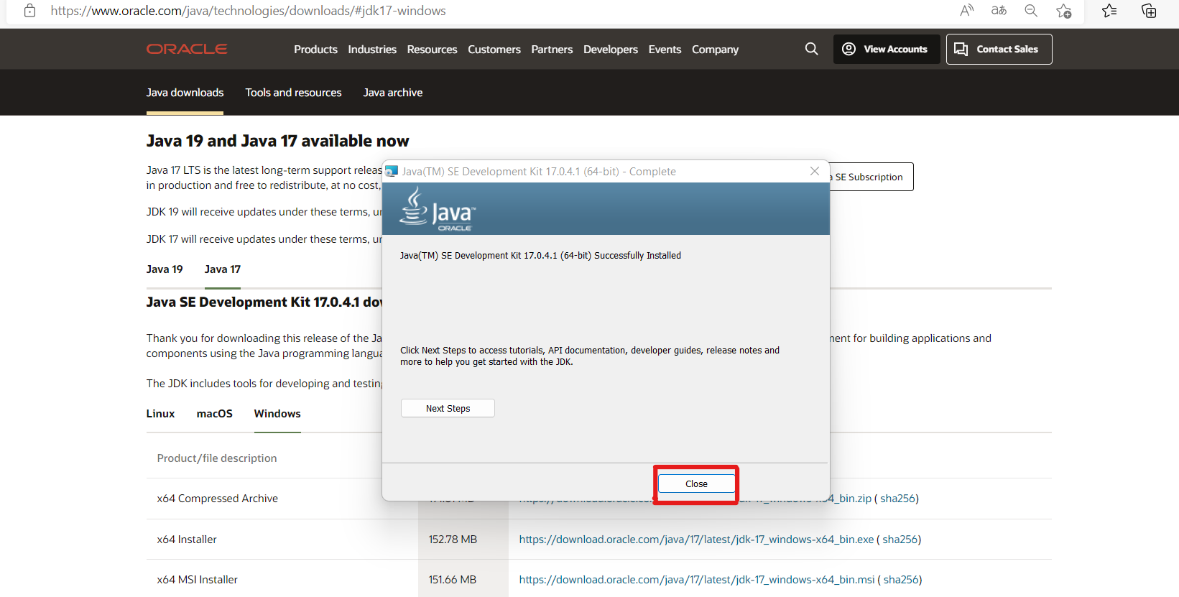Image resolution: width=1179 pixels, height=597 pixels.
Task: Open the Events menu
Action: (x=665, y=50)
